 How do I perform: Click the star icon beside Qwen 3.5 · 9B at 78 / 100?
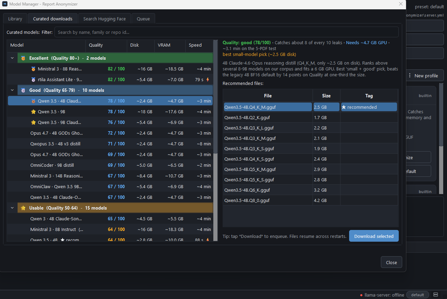pyautogui.click(x=33, y=112)
